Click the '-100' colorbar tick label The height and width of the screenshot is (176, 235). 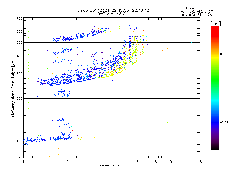click(224, 122)
